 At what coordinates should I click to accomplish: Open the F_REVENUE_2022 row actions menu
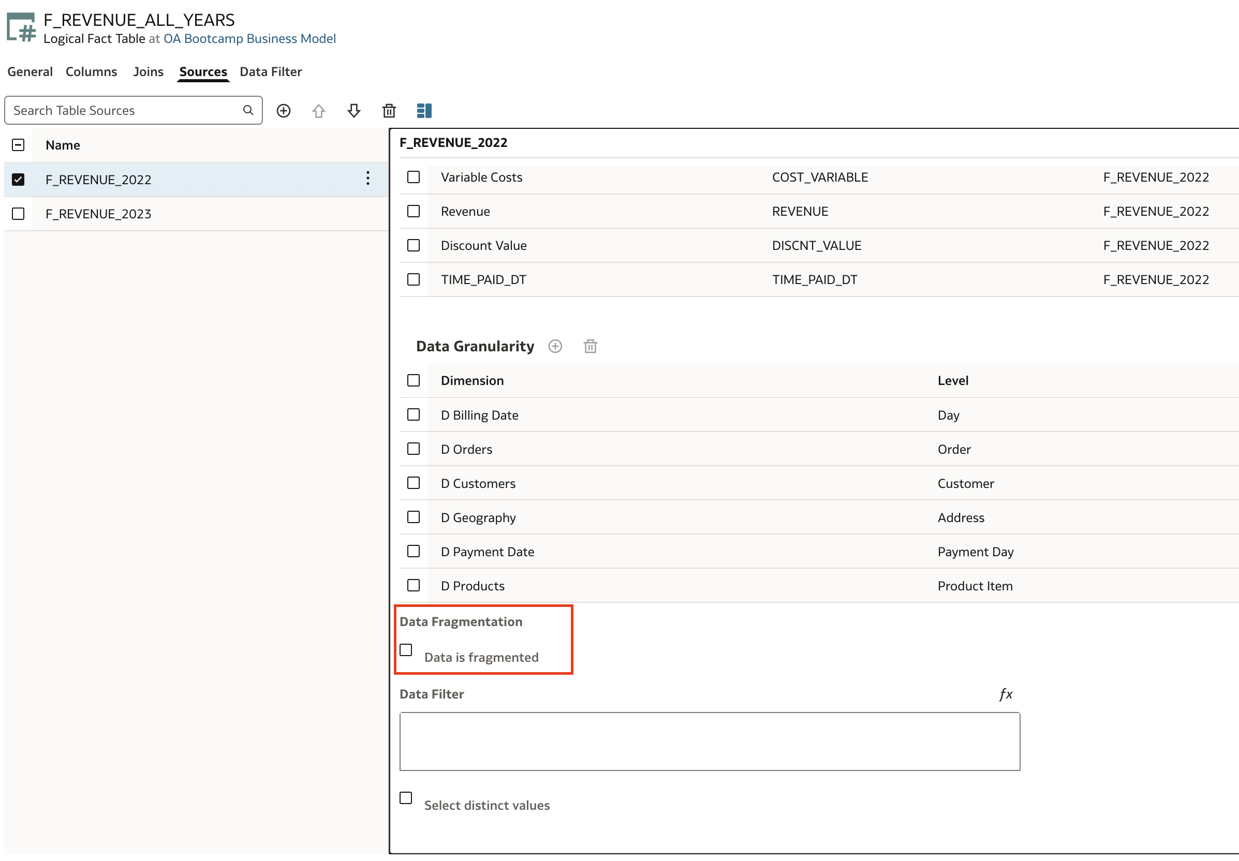[368, 179]
